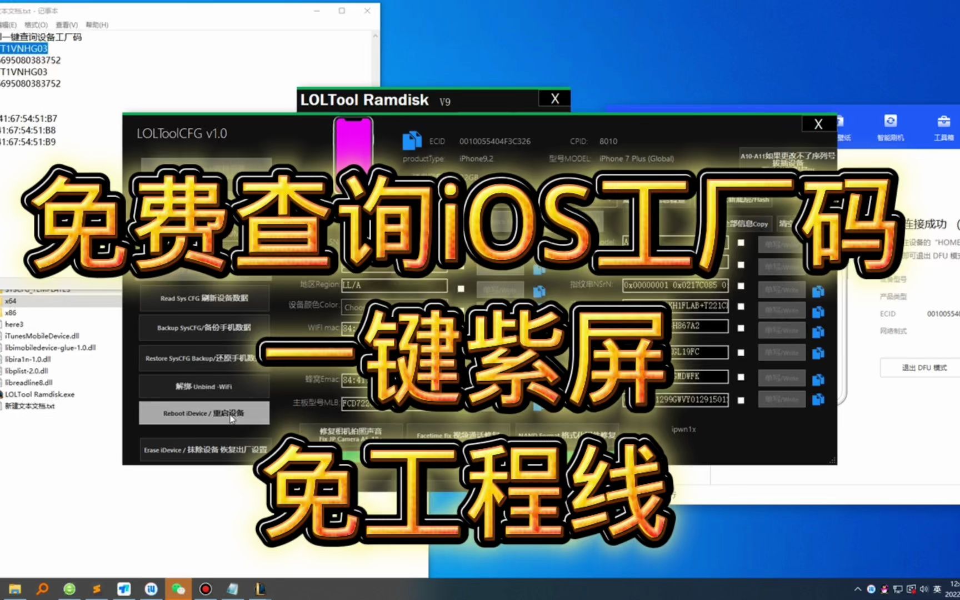Open 工具箱 toolbox icon in background app
Viewport: 960px width, 600px height.
point(943,127)
